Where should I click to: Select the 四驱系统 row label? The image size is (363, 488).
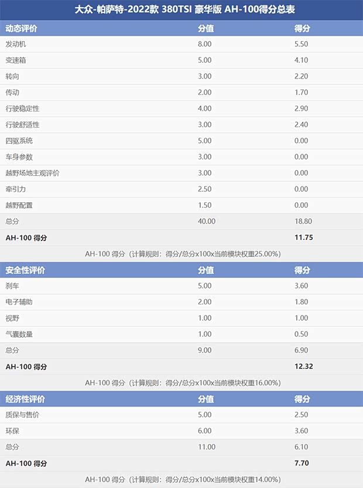[x=19, y=141]
